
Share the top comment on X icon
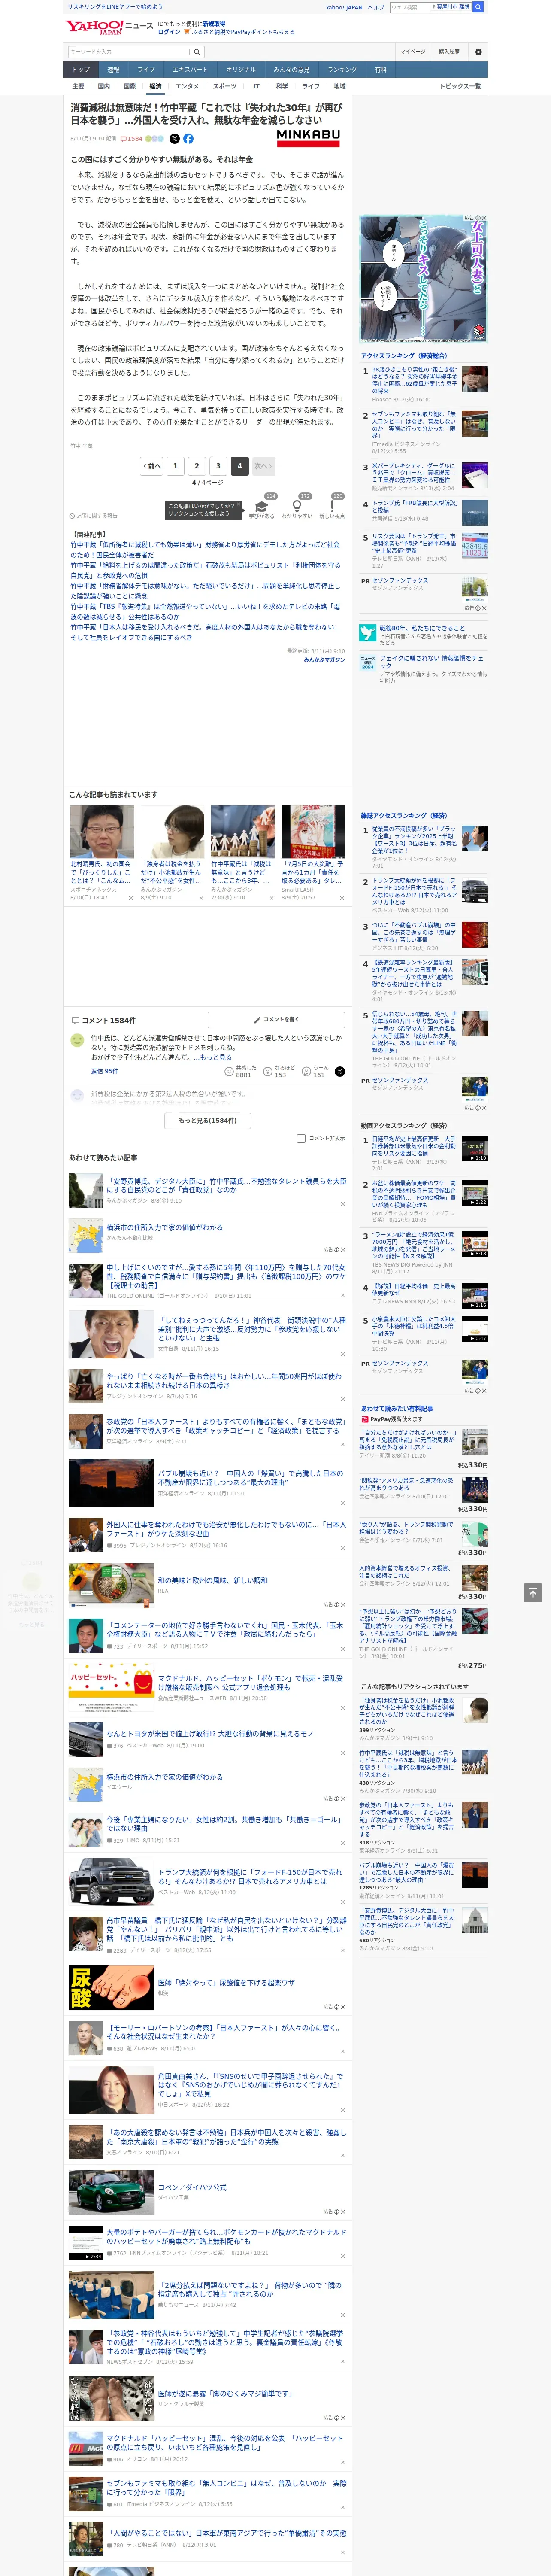point(339,1071)
